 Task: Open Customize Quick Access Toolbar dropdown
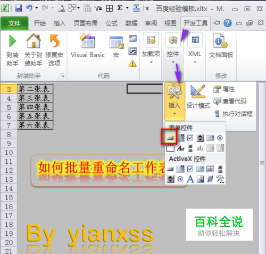147,8
